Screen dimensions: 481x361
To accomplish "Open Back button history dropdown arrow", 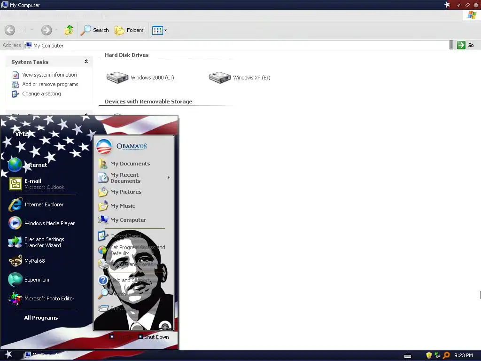I will tap(32, 30).
